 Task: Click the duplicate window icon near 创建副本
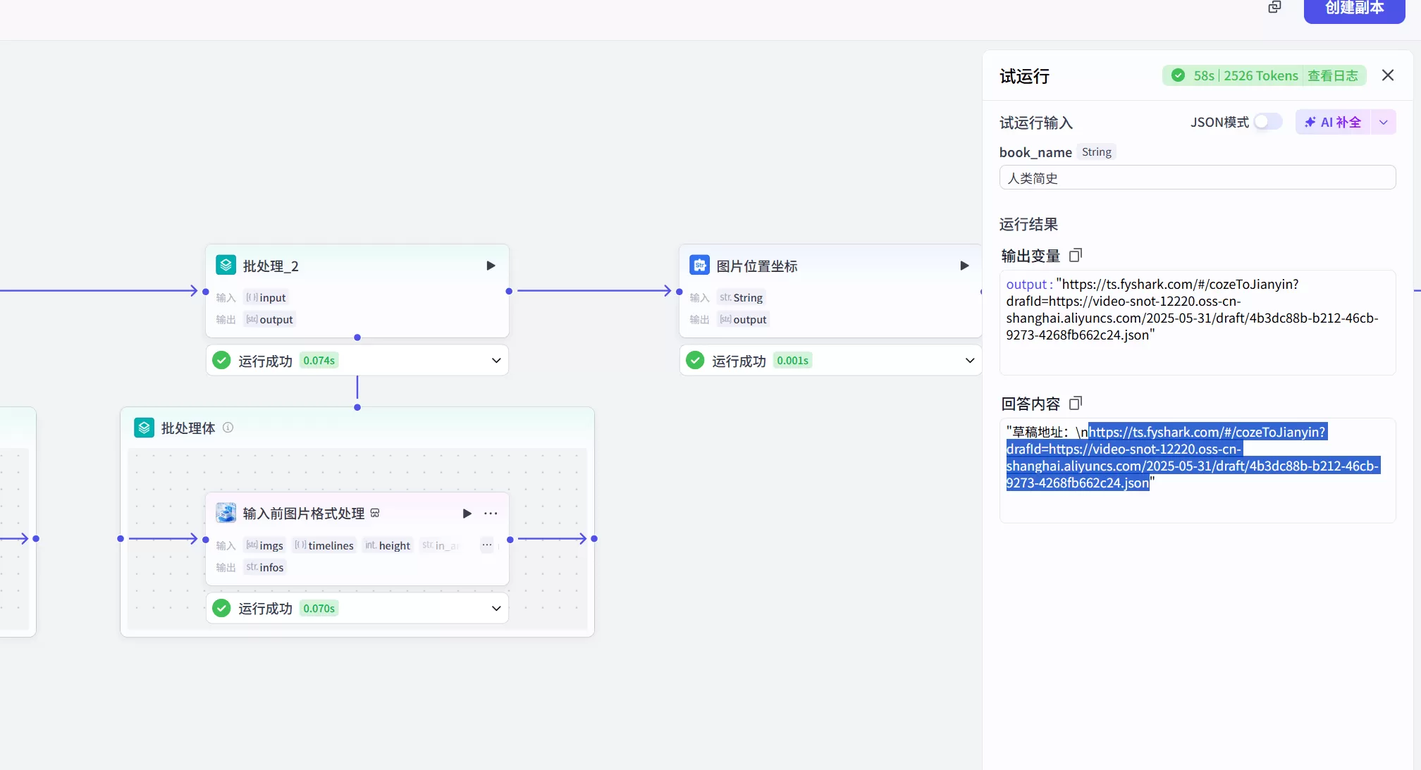tap(1274, 7)
